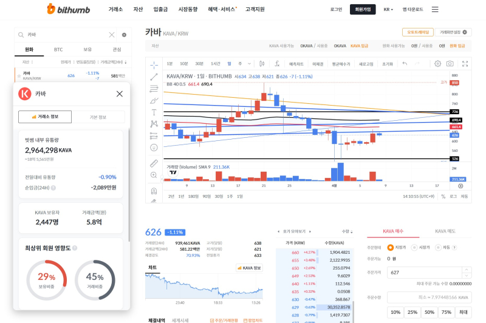Click the search magnifier icon
The height and width of the screenshot is (323, 486).
pyautogui.click(x=21, y=35)
